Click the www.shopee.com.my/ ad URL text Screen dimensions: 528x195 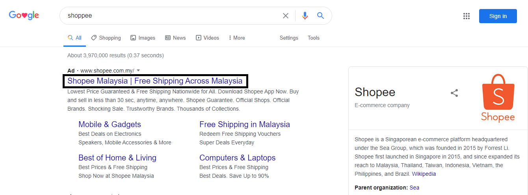point(107,71)
